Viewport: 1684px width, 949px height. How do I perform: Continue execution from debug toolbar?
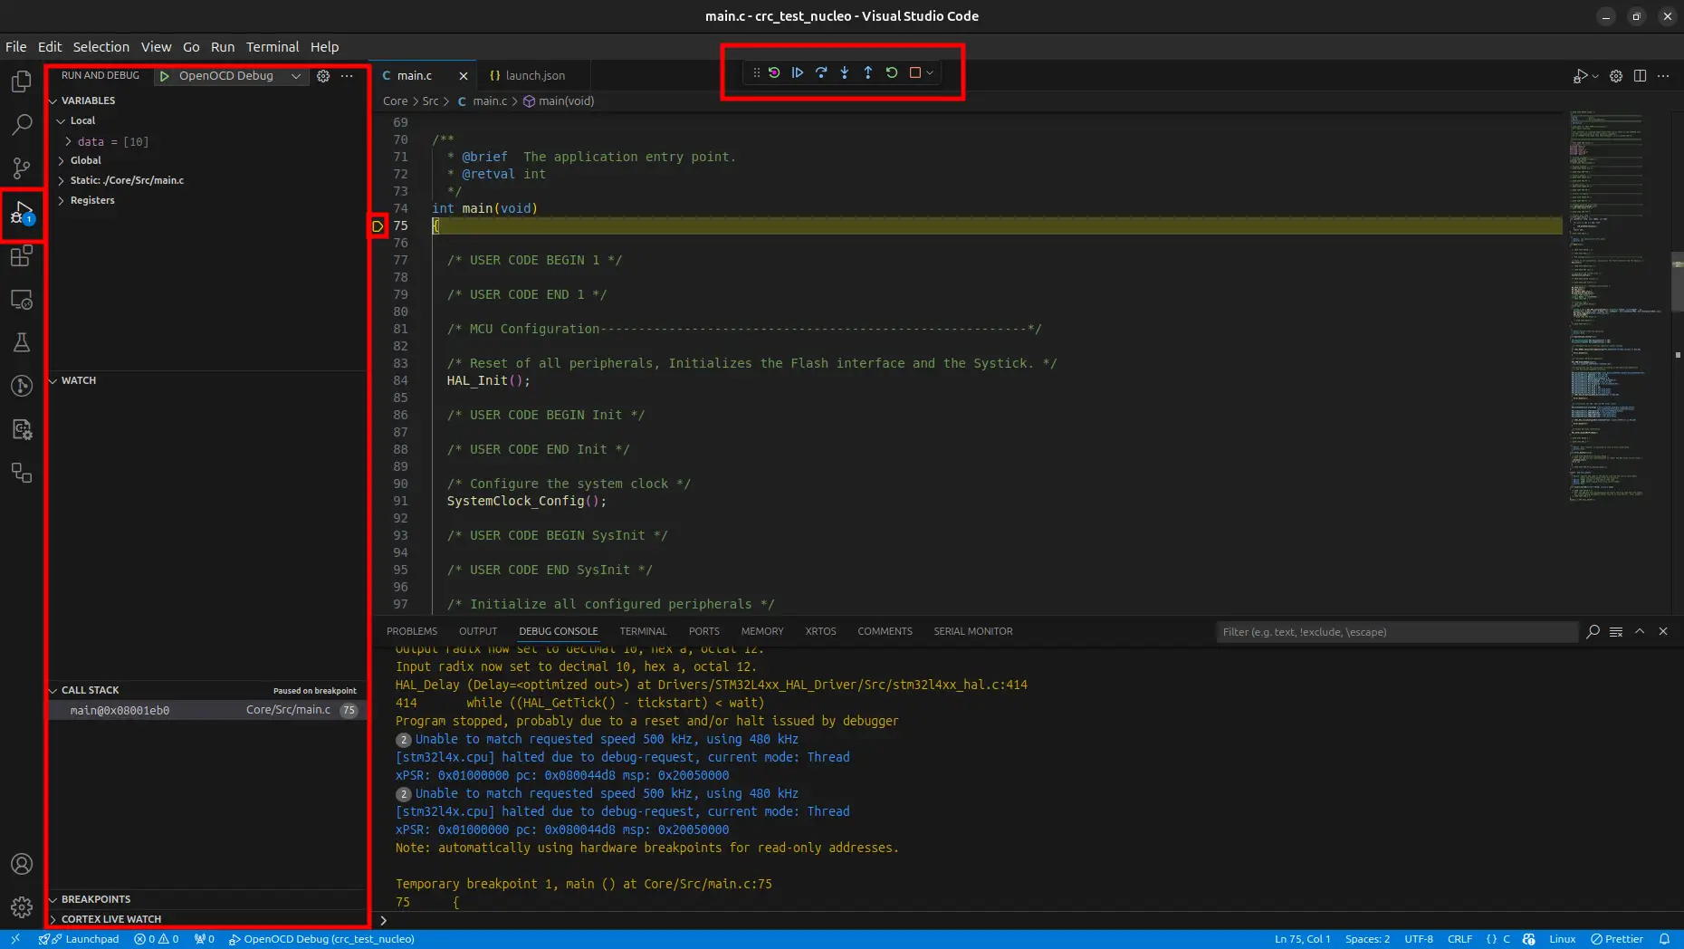[798, 72]
